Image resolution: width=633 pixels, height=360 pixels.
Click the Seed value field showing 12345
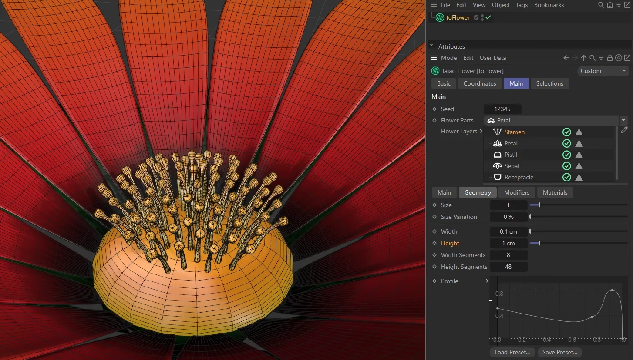pos(502,109)
